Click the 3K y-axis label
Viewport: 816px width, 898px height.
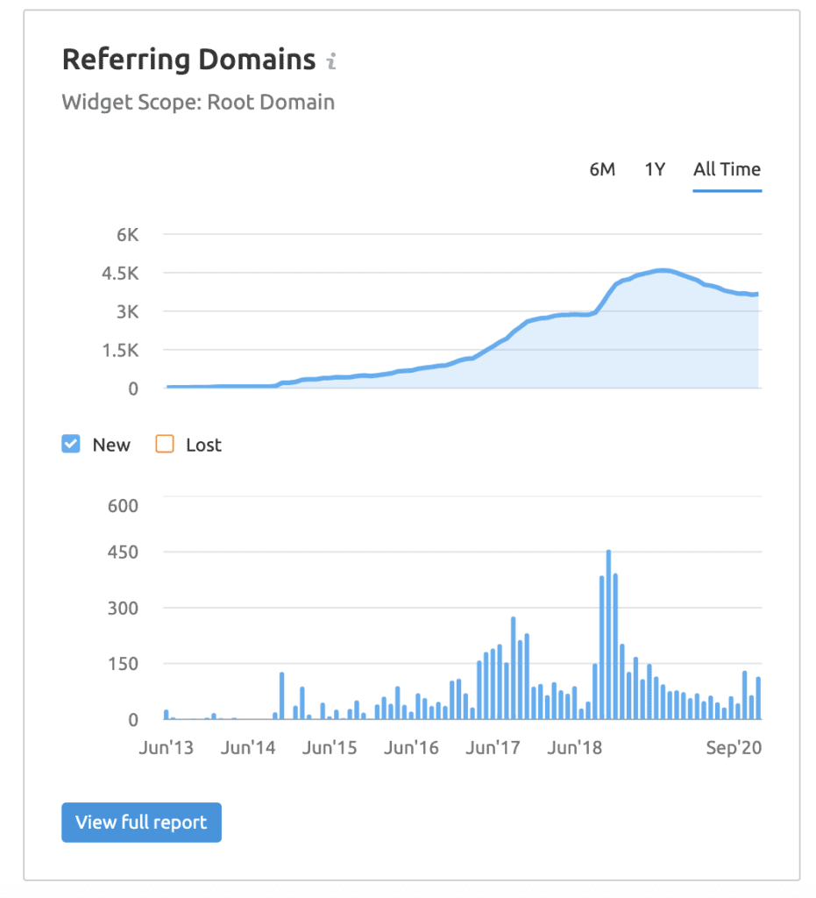point(128,312)
